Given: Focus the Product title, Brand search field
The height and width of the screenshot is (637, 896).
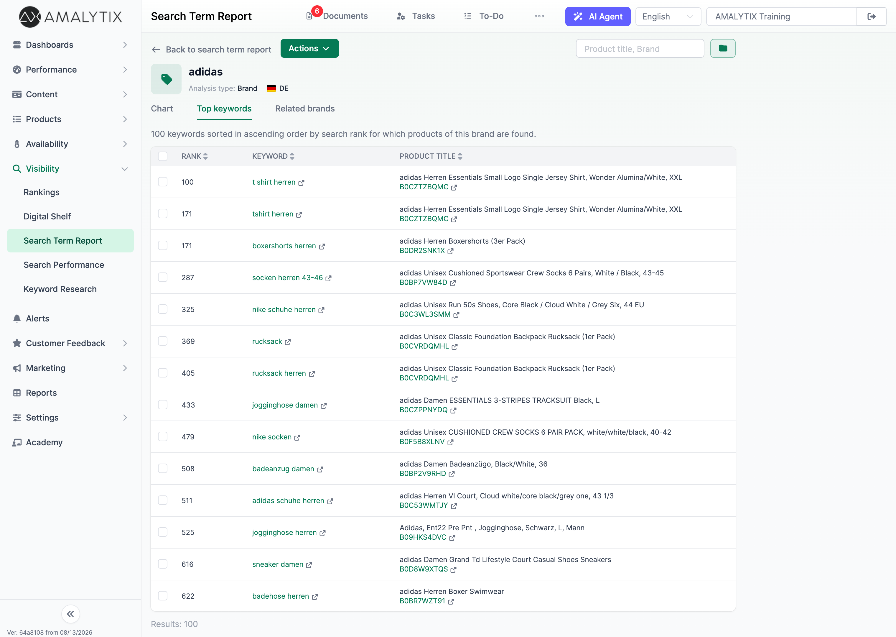Looking at the screenshot, I should pos(640,49).
